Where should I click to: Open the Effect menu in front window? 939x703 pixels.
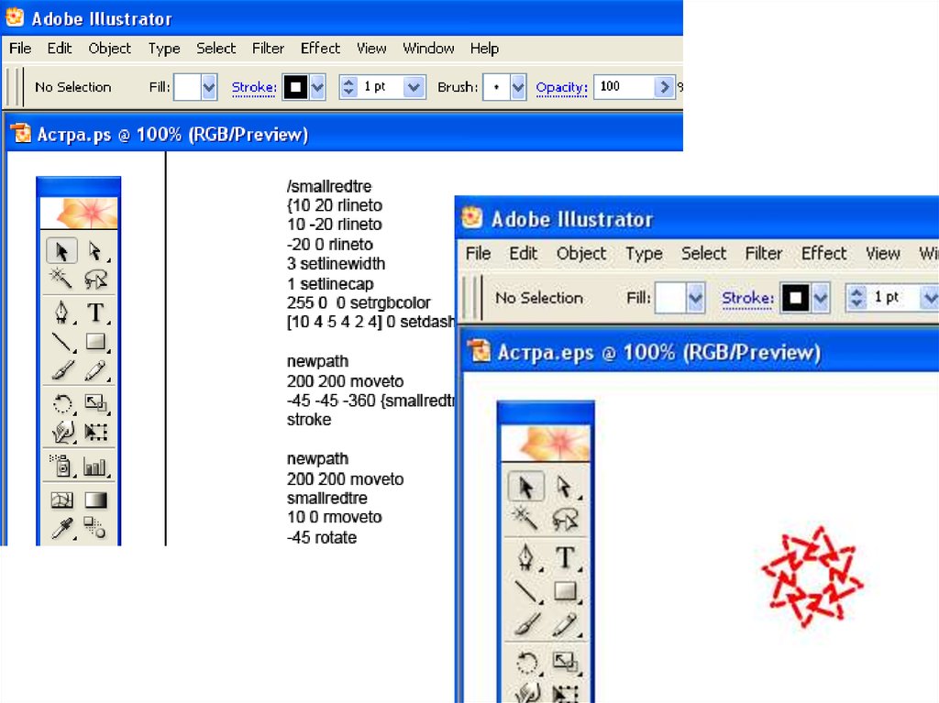823,253
